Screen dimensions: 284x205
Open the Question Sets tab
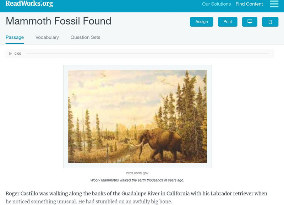click(85, 37)
